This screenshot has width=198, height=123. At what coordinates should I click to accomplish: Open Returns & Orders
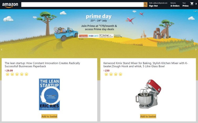[x=175, y=4]
